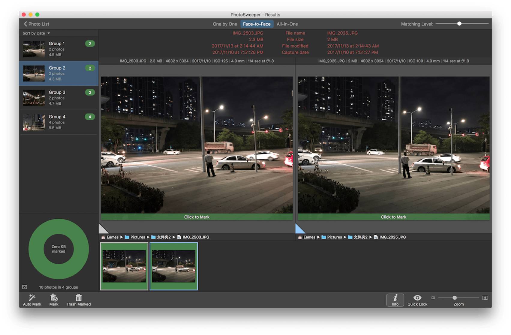Open Quick Look with the eye icon

(417, 298)
